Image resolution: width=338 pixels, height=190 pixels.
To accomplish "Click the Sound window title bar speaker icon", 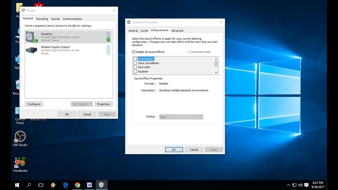I will click(x=23, y=10).
